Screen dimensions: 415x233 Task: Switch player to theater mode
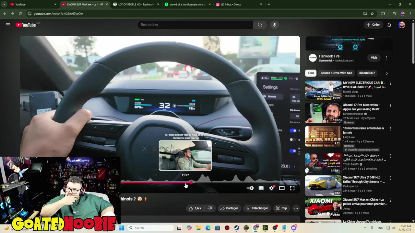point(282,188)
